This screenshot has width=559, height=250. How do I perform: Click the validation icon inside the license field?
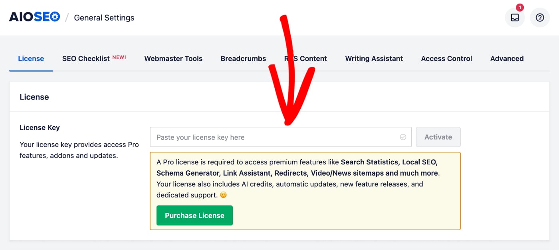pos(403,137)
